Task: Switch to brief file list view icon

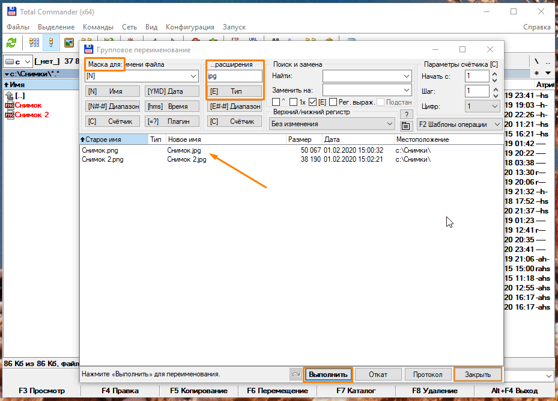Action: click(34, 43)
